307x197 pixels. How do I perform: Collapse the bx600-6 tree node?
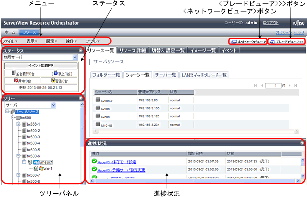click(x=18, y=156)
